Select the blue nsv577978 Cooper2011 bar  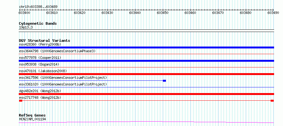click(146, 61)
